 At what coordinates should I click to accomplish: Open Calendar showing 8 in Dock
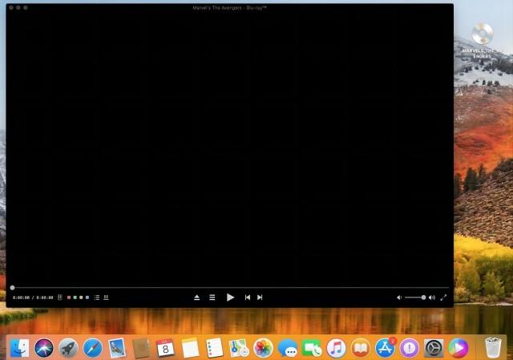[x=166, y=348]
